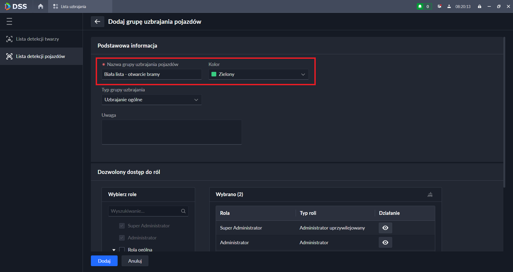Open Lista detekcji twarzy menu item
This screenshot has width=513, height=272.
[x=37, y=39]
